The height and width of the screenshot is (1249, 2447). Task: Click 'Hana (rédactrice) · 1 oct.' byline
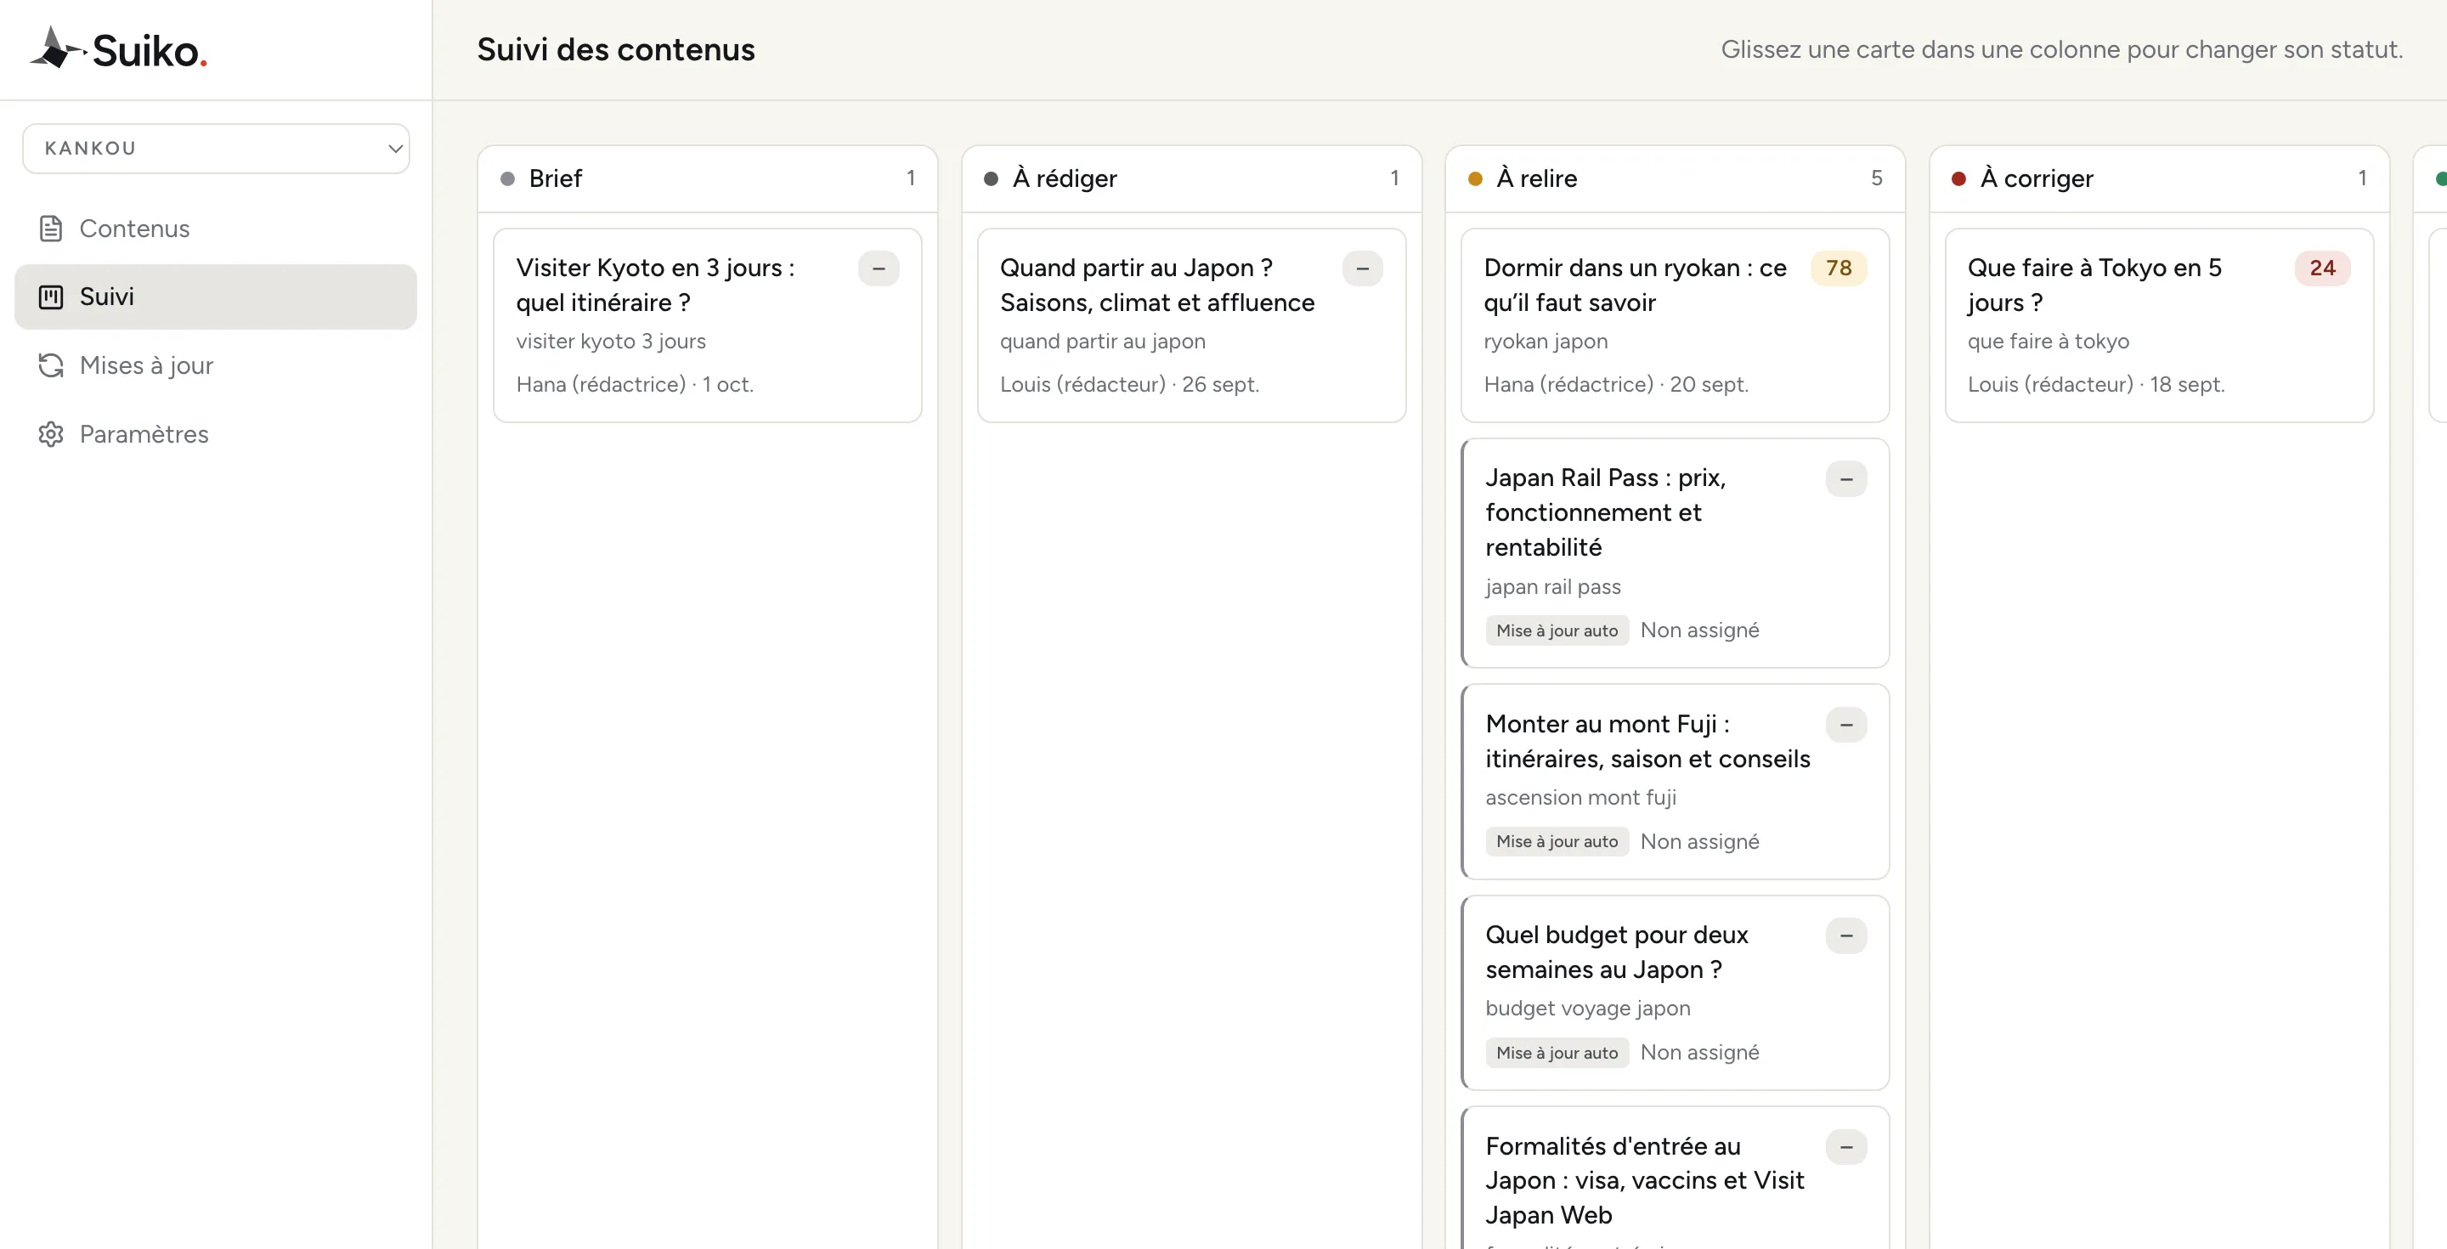[635, 385]
